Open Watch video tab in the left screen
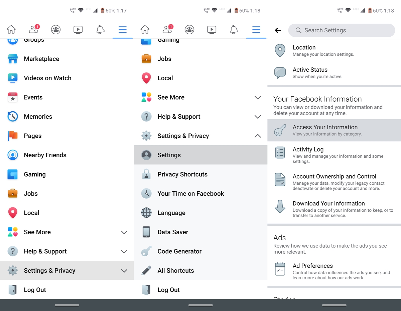Viewport: 401px width, 311px height. [x=78, y=30]
